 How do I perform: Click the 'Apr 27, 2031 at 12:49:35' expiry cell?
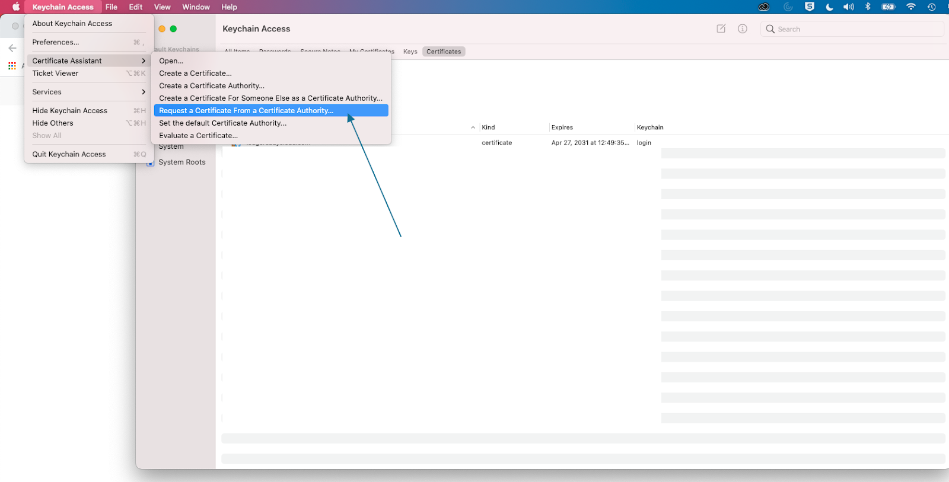click(x=590, y=143)
